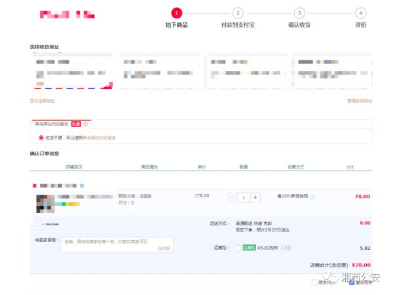
Task: Uncheck the 匿名购买 checkbox
Action: click(351, 283)
